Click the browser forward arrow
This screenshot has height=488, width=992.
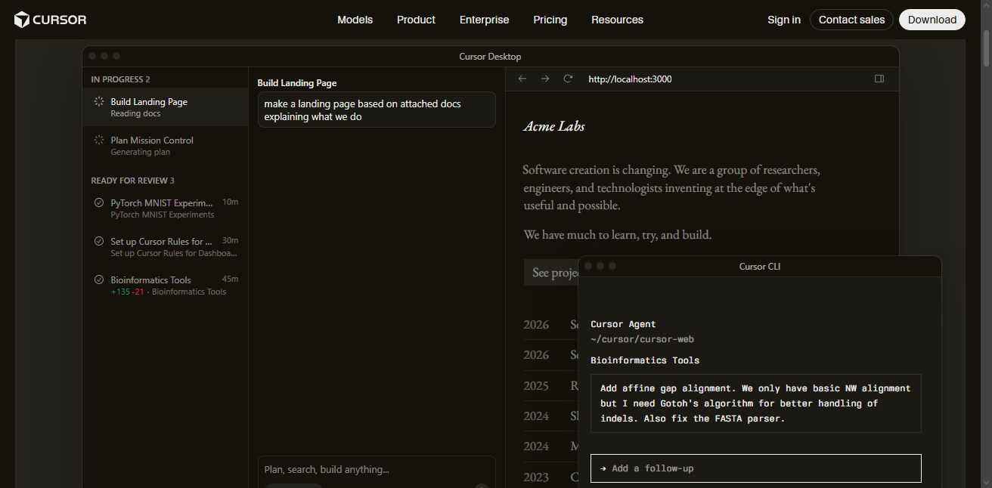(545, 79)
